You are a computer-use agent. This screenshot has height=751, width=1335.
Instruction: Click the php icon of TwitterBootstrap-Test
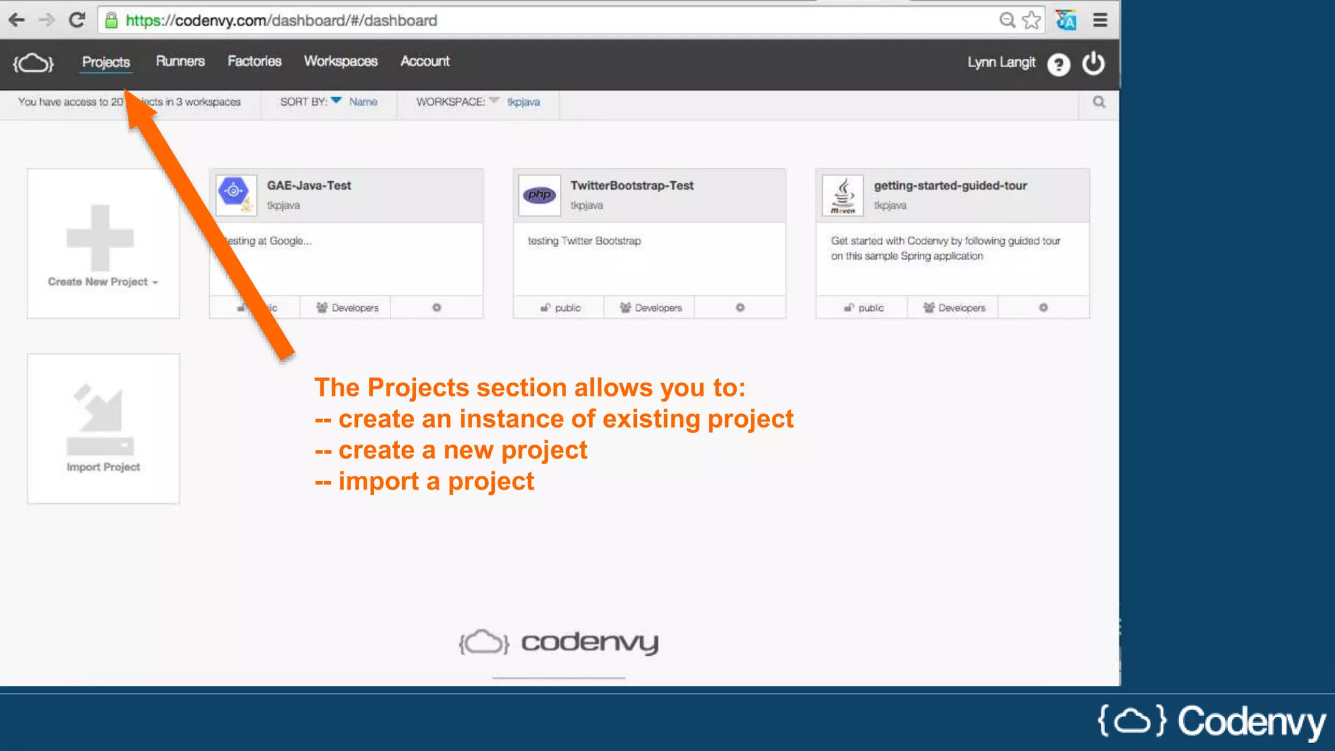540,195
